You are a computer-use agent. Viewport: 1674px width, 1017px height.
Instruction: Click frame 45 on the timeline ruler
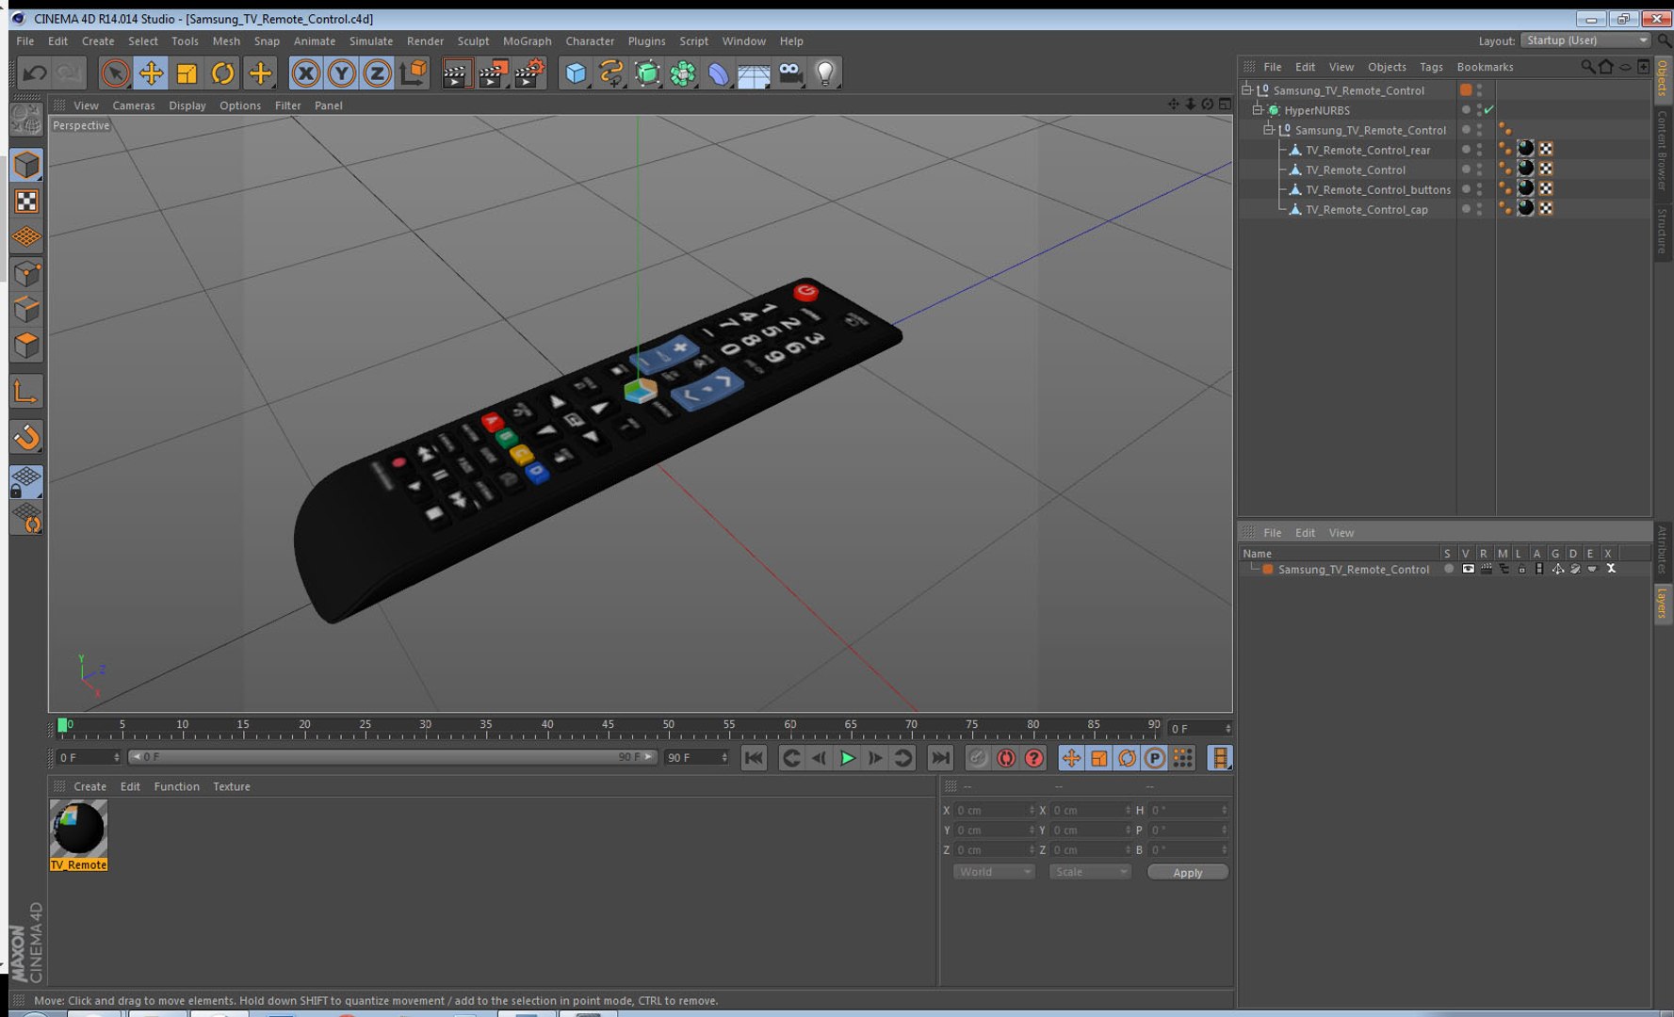click(x=608, y=726)
